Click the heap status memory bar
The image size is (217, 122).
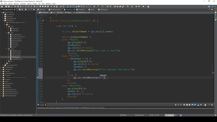[x=172, y=115]
